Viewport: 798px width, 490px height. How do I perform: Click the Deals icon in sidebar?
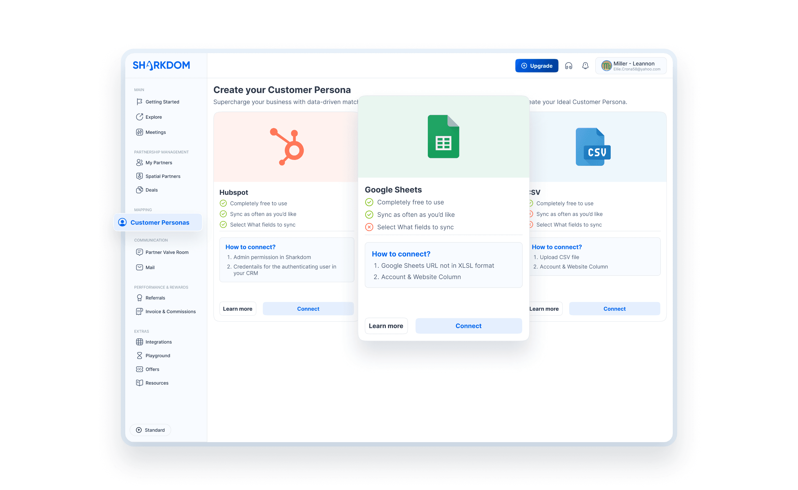click(140, 190)
